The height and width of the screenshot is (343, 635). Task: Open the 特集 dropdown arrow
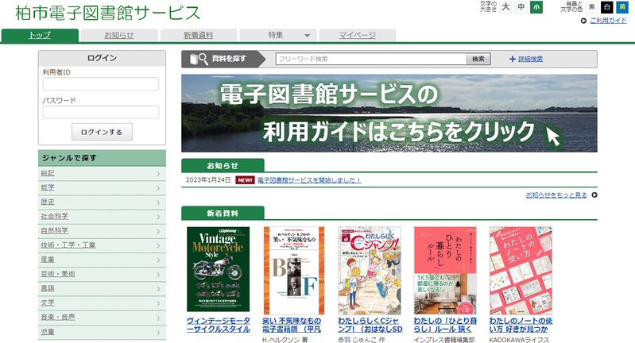(x=308, y=36)
